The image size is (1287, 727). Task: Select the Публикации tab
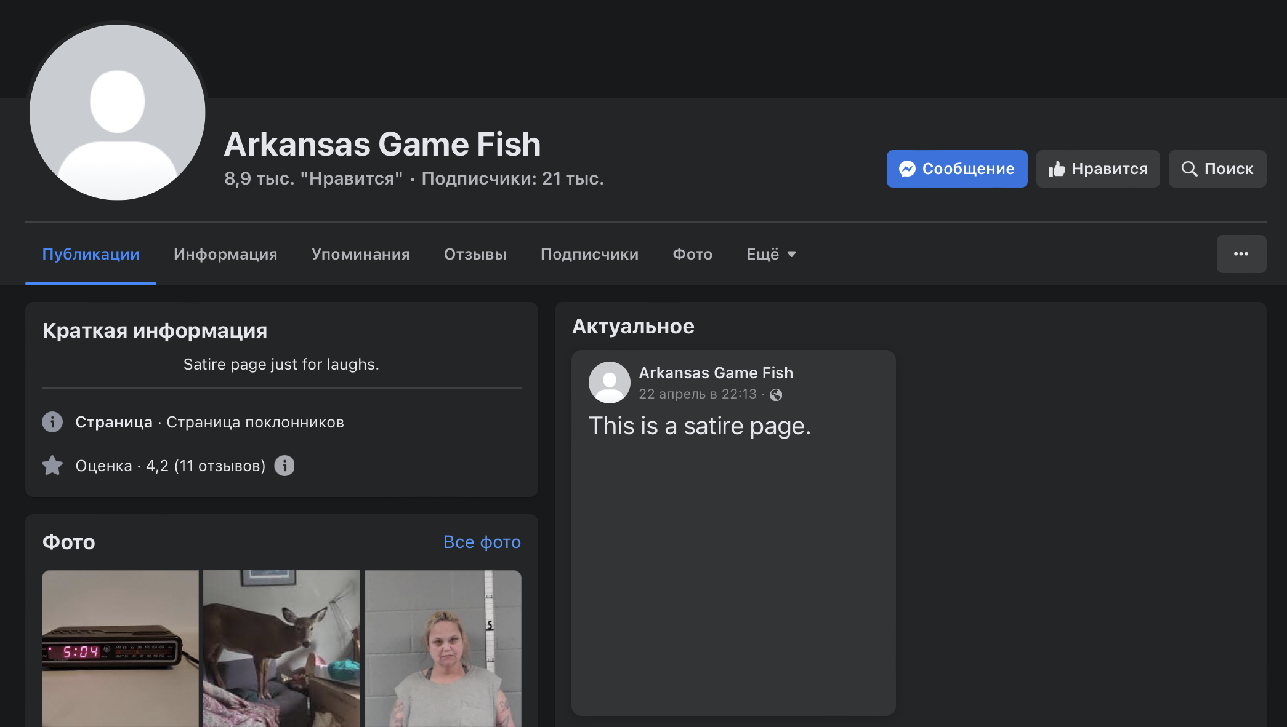[91, 254]
